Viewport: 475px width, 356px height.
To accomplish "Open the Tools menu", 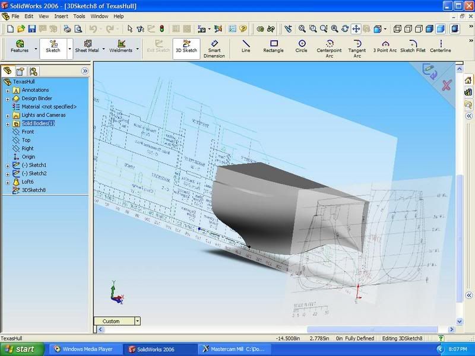I will (x=79, y=17).
